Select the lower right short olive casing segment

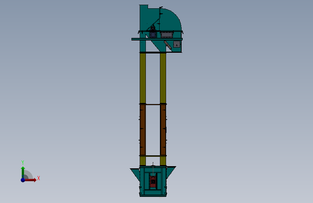click(163, 161)
